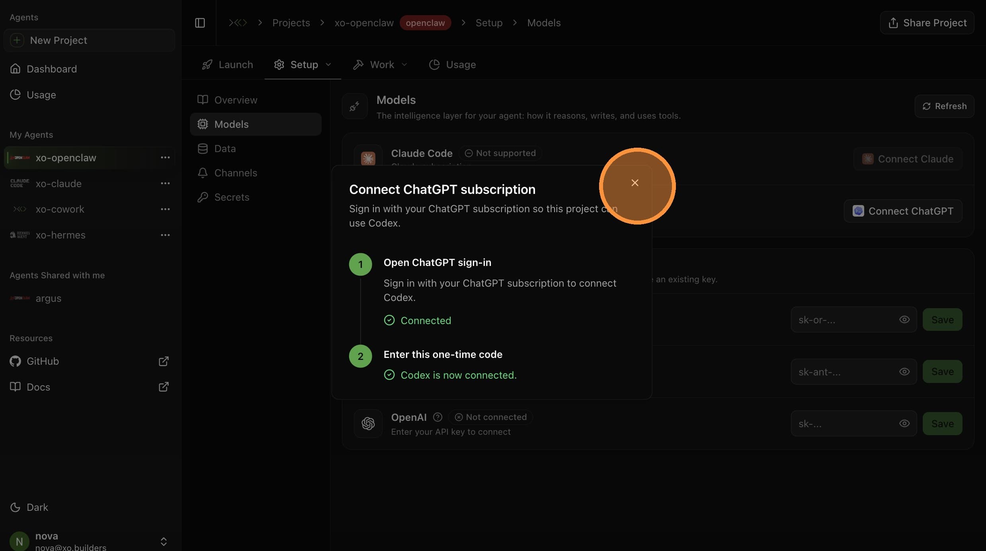Toggle the Dark theme mode
The image size is (986, 551).
click(x=29, y=507)
